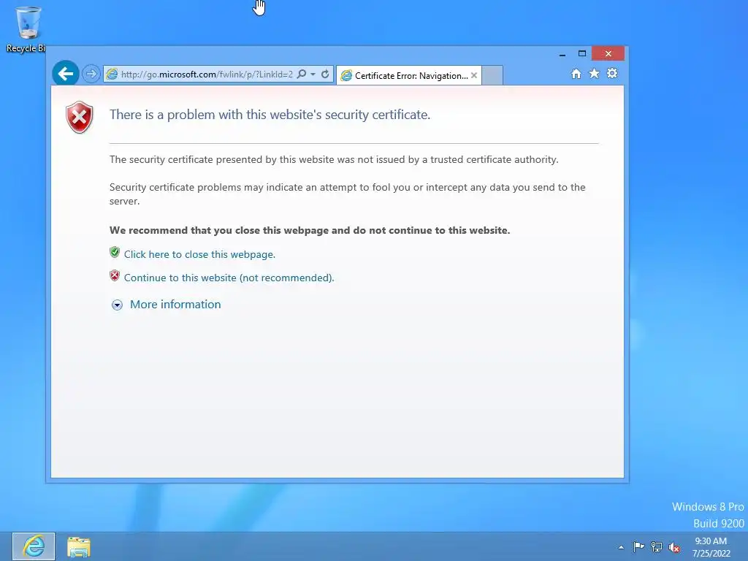Screen dimensions: 748x561
Task: Go to the Home page icon
Action: pyautogui.click(x=576, y=74)
